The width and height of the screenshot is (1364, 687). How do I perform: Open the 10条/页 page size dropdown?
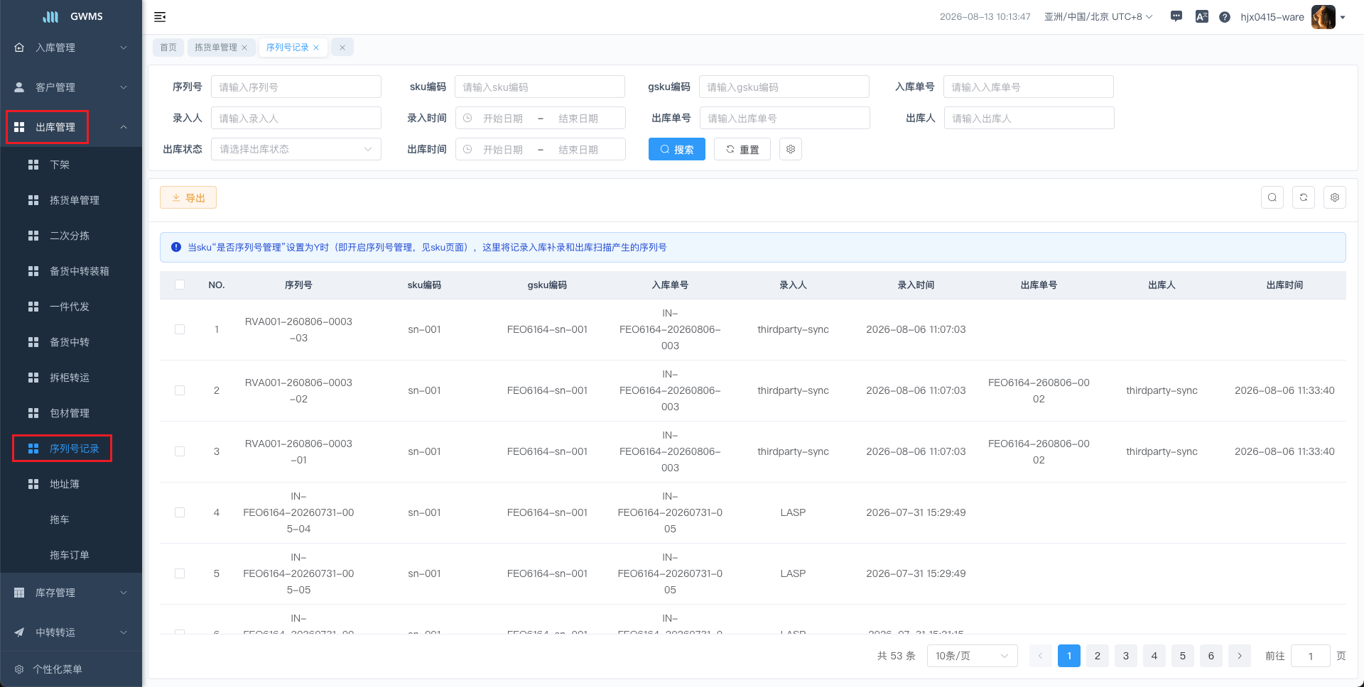pos(973,656)
